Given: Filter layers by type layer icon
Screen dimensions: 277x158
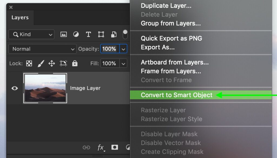Looking at the screenshot, I should (88, 34).
